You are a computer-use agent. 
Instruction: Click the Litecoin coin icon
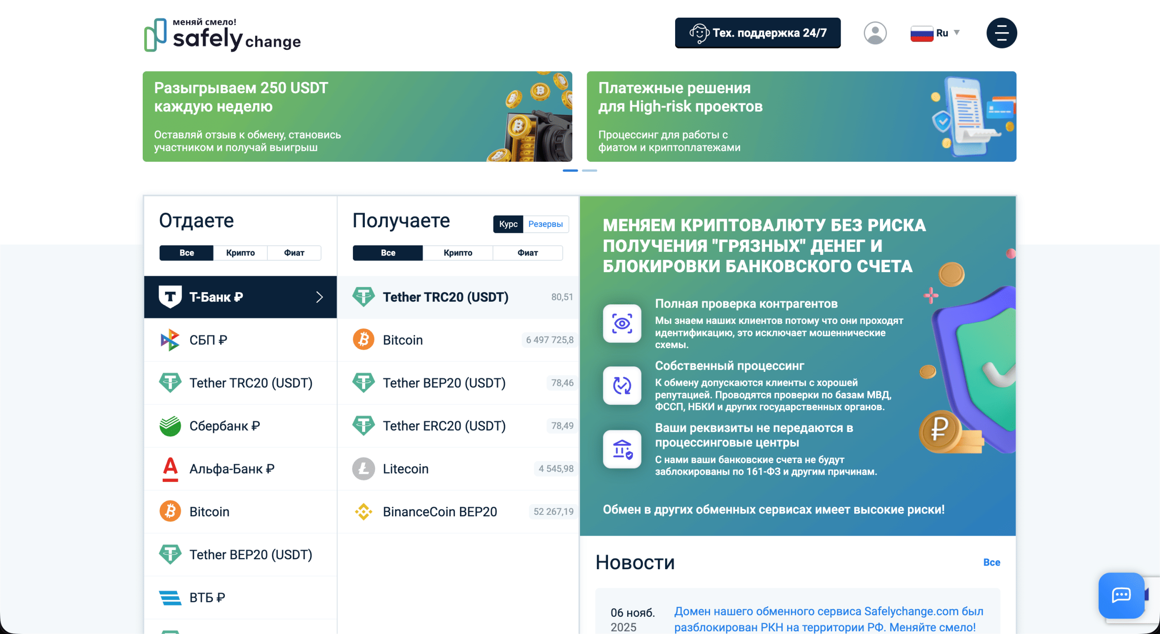click(363, 469)
